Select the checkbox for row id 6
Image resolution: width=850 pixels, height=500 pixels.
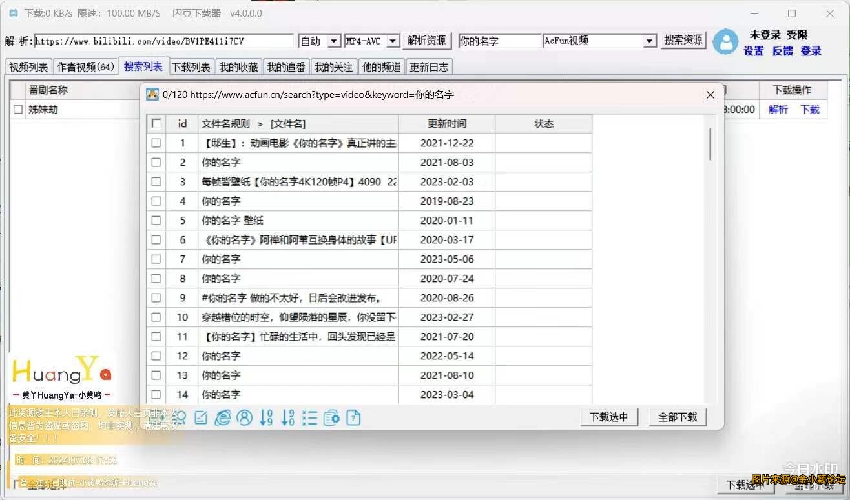click(x=156, y=240)
